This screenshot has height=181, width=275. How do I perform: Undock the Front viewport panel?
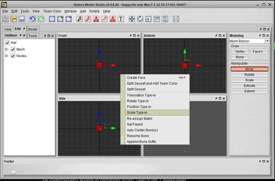130,35
